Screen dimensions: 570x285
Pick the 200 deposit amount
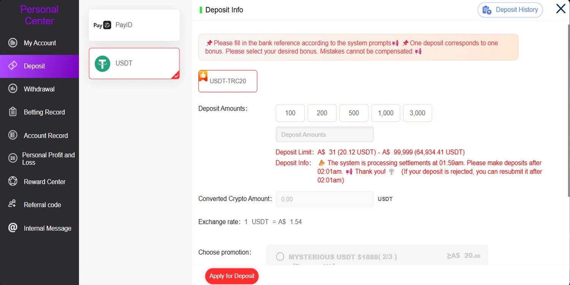pyautogui.click(x=322, y=113)
